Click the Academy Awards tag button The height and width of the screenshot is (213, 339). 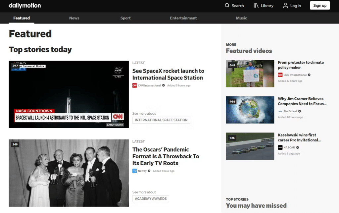tap(151, 199)
